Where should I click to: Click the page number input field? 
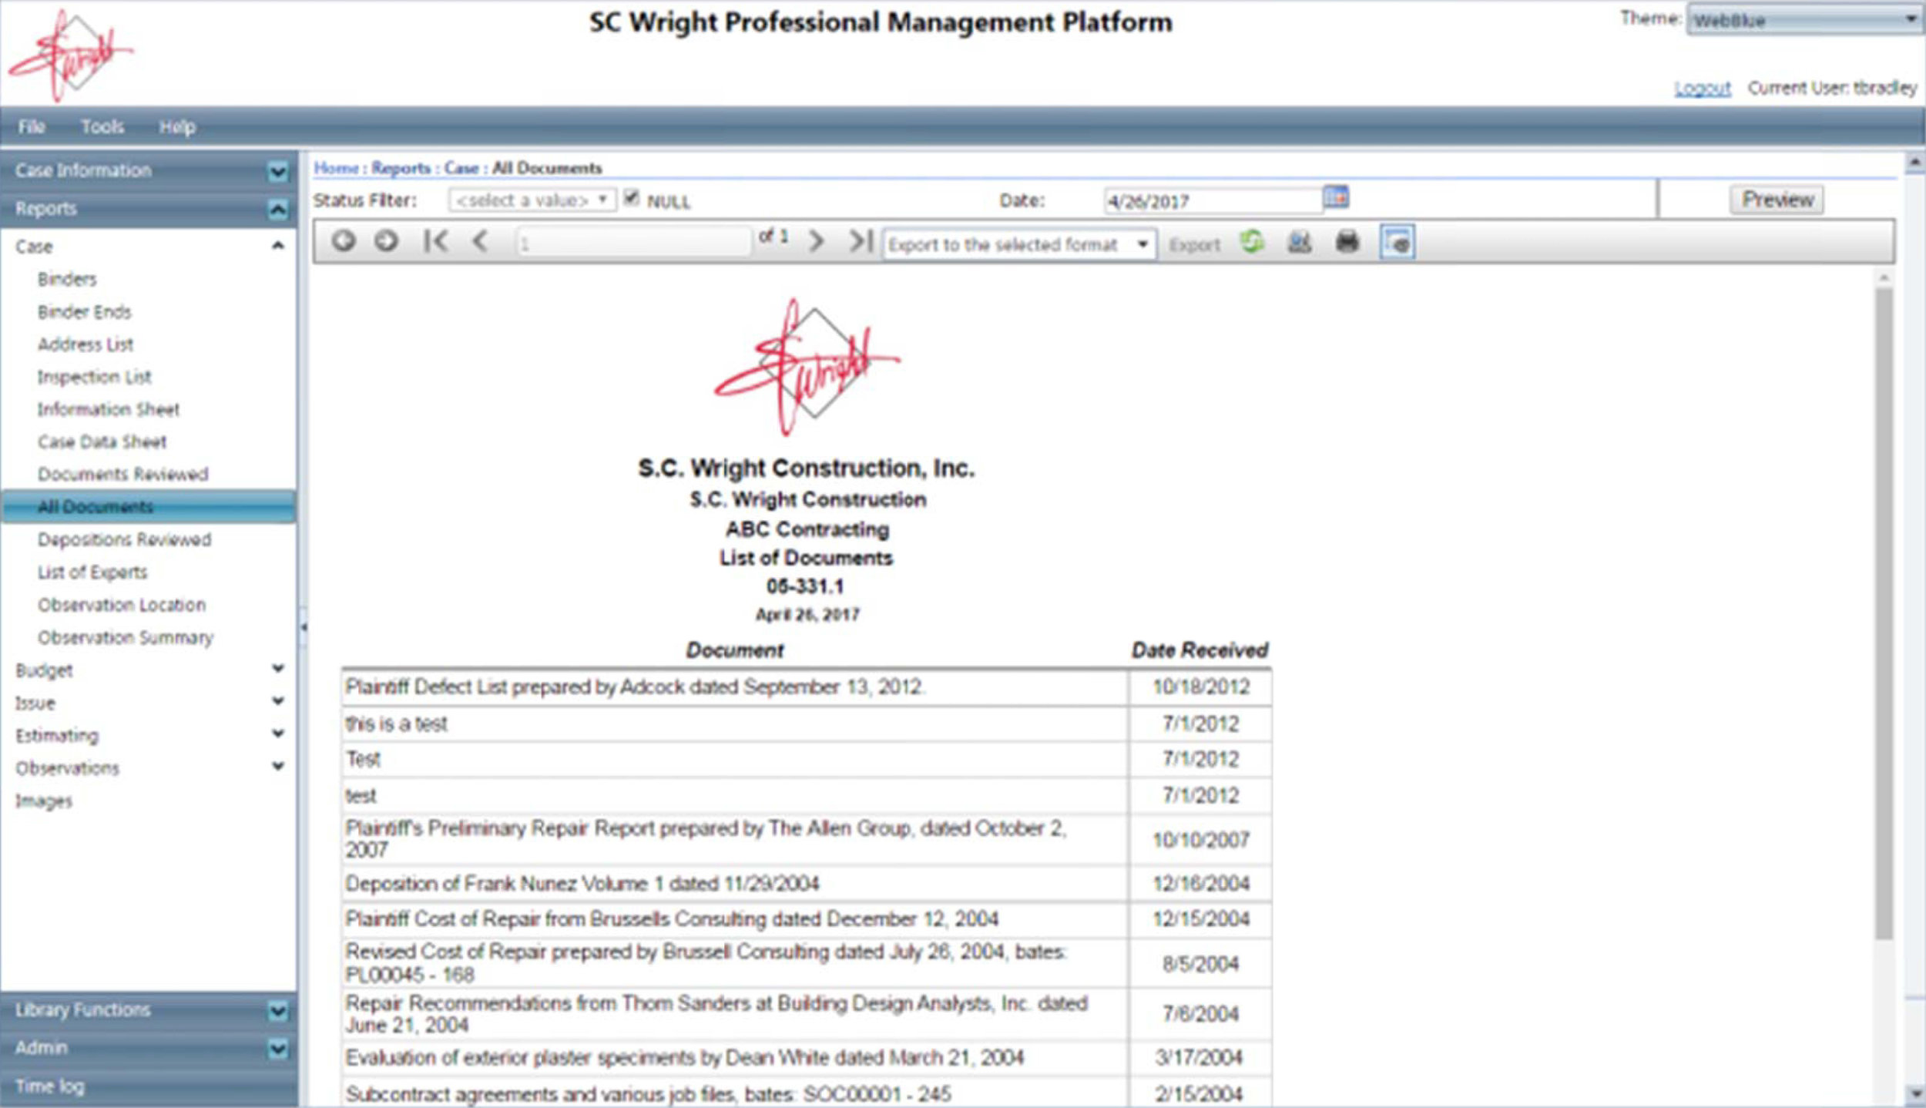coord(633,243)
